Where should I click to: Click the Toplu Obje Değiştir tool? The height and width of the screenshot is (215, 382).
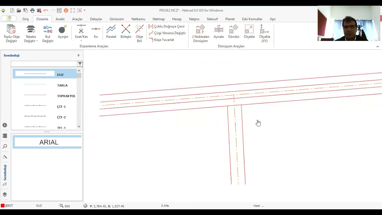pyautogui.click(x=12, y=33)
